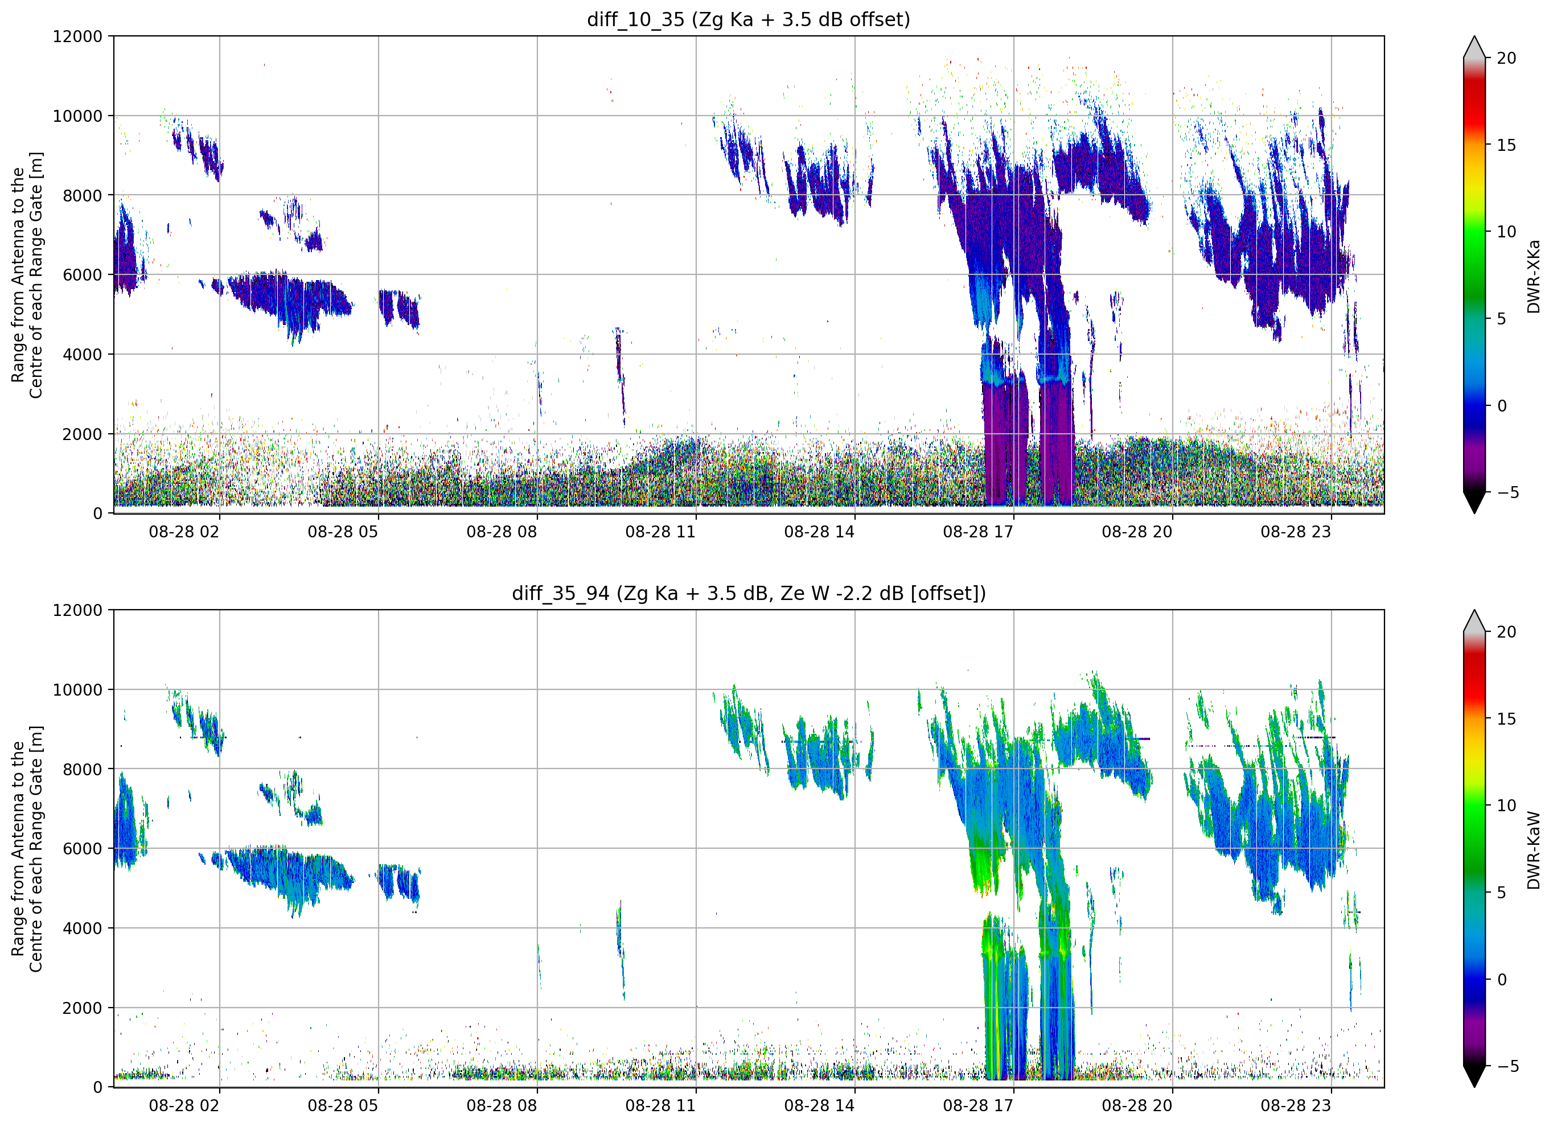Screen dimensions: 1553x1126
Task: Click the top plot's "08-28 05" time tick
Action: (342, 532)
